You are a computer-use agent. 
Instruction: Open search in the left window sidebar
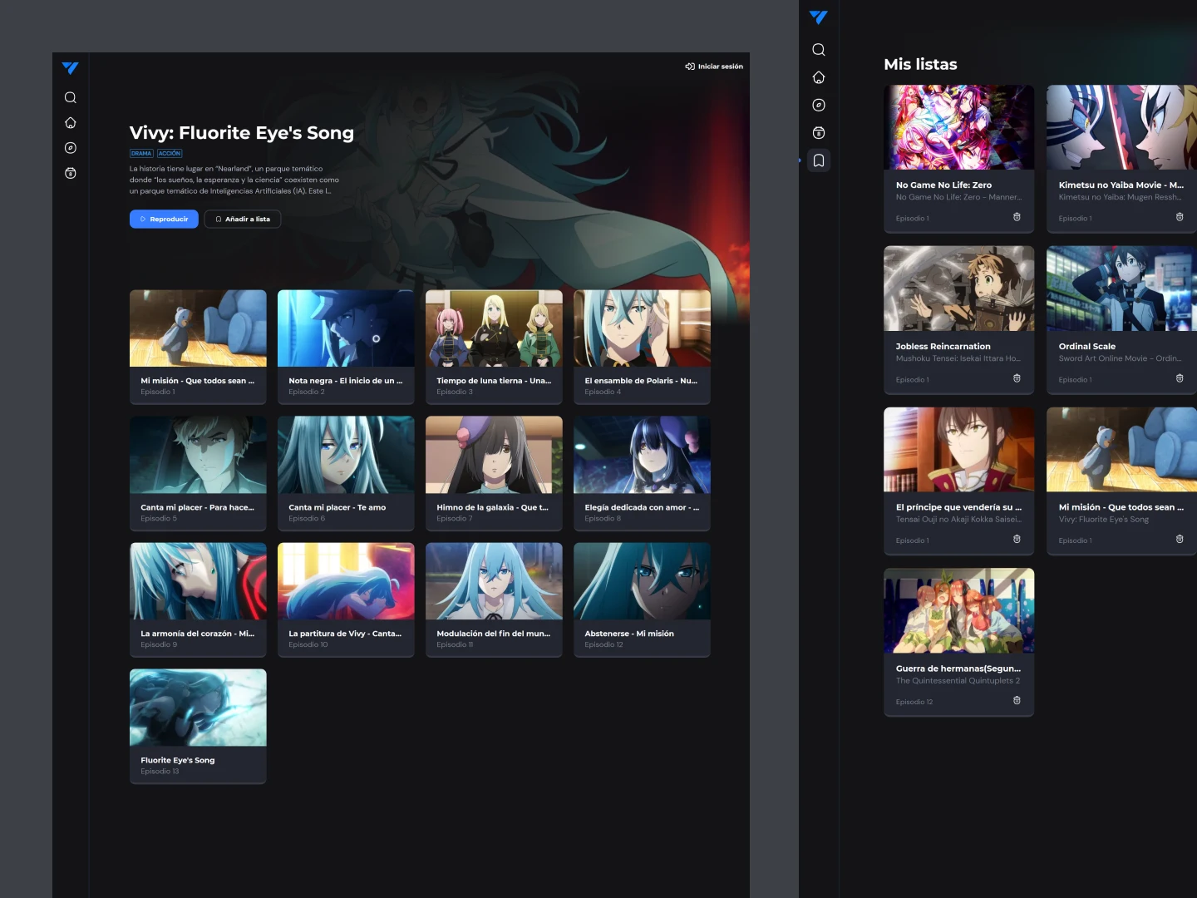(x=71, y=97)
